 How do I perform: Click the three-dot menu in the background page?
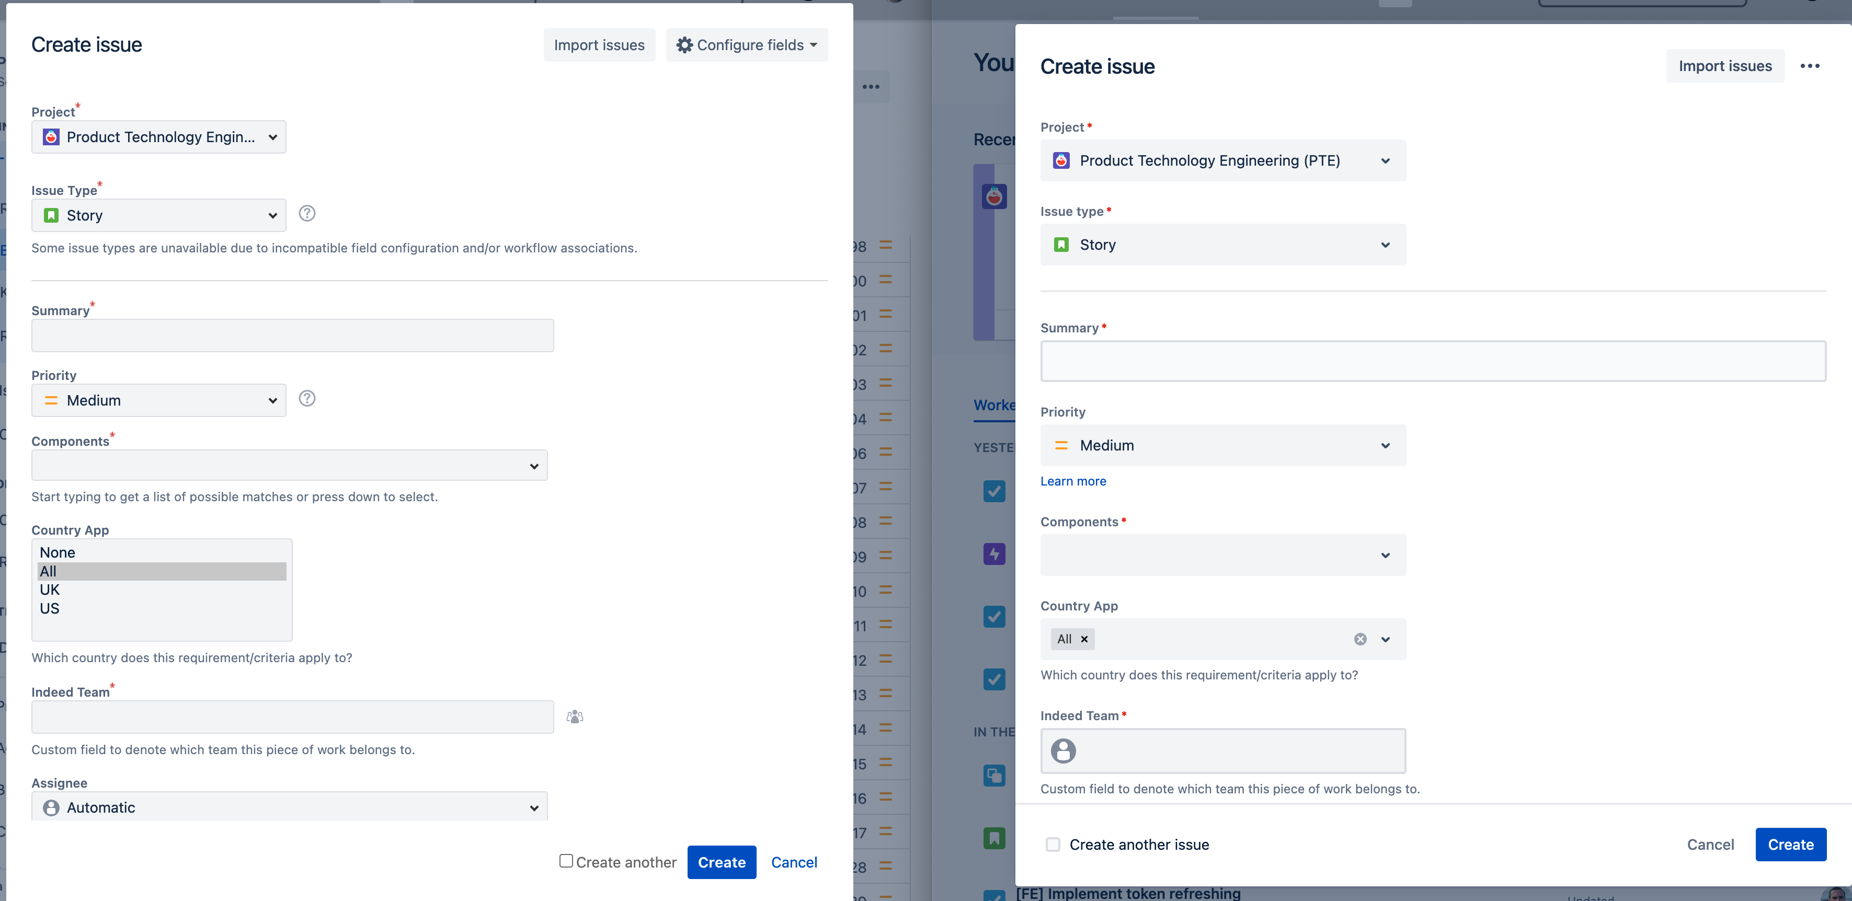click(871, 87)
